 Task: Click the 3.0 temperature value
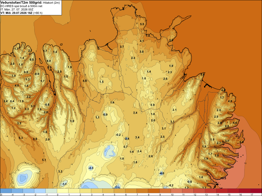pos(141,52)
